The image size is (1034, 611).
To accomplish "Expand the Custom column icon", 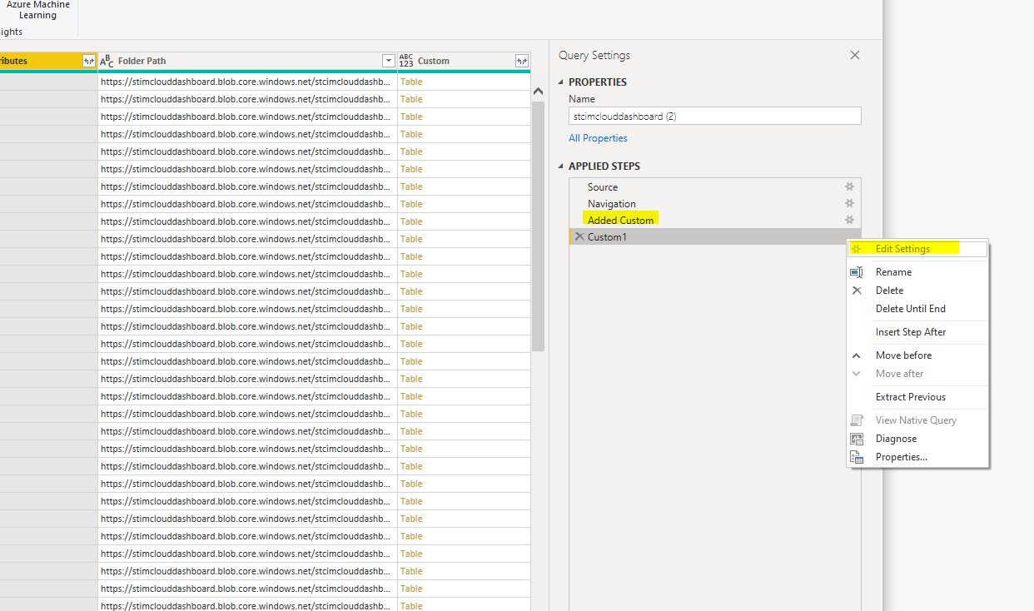I will (x=521, y=61).
